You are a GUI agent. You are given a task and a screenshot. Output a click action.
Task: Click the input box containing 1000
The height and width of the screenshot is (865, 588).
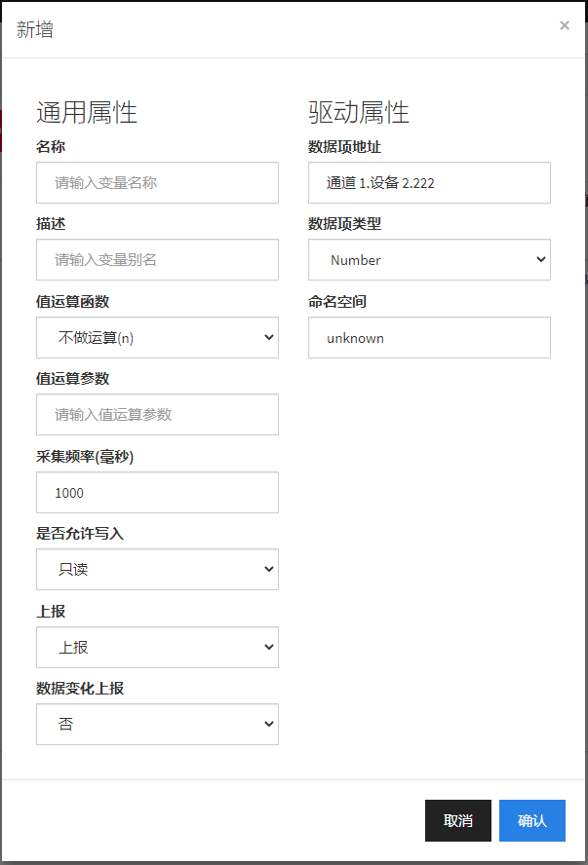(157, 493)
